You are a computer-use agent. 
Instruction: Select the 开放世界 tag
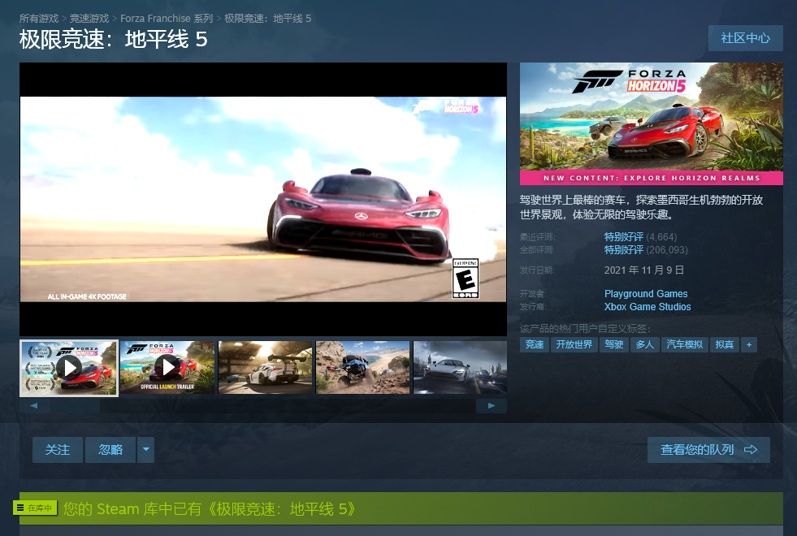574,344
